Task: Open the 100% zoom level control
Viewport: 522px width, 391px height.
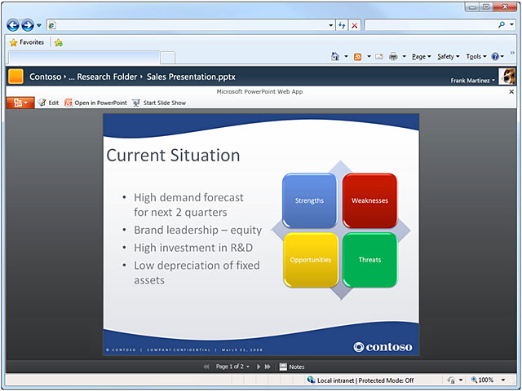Action: 485,380
